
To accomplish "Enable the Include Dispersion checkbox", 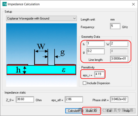I will [x=84, y=83].
